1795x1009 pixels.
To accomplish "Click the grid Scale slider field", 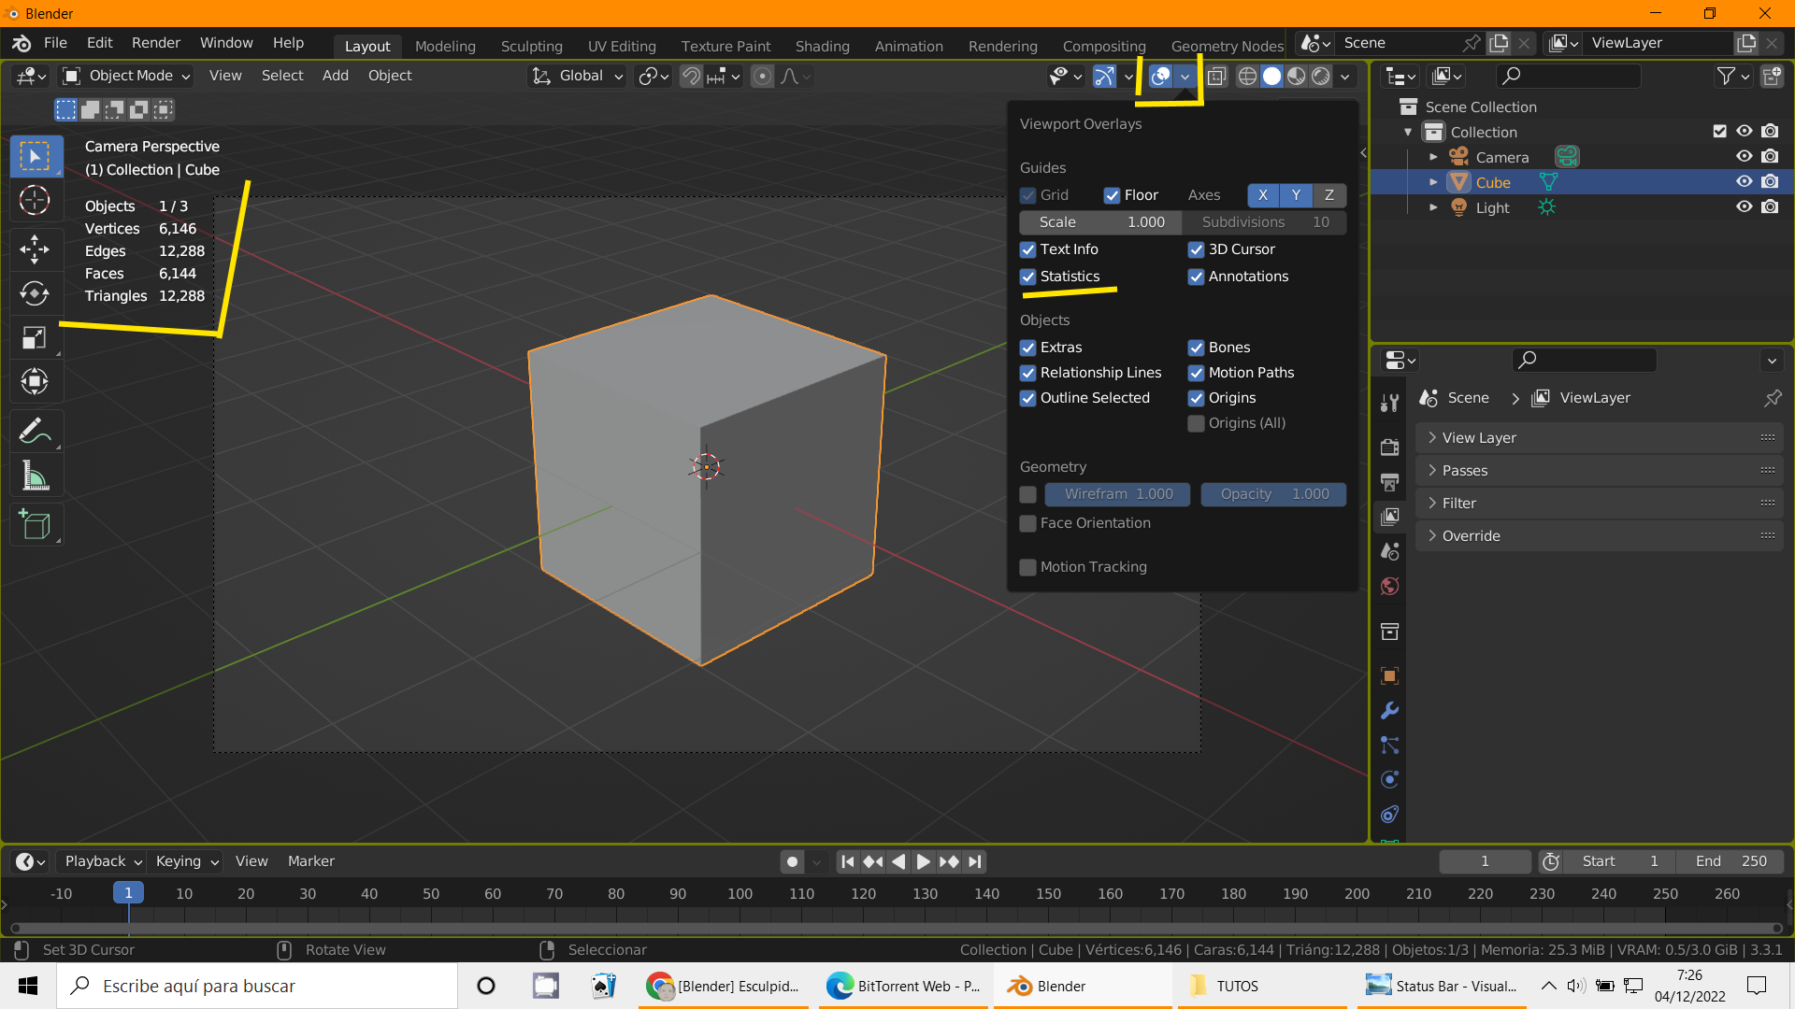I will (x=1100, y=222).
